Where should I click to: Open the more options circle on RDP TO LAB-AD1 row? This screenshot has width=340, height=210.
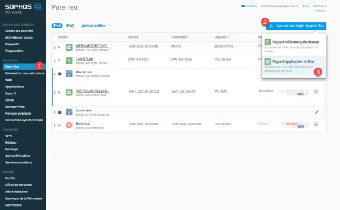pyautogui.click(x=316, y=91)
